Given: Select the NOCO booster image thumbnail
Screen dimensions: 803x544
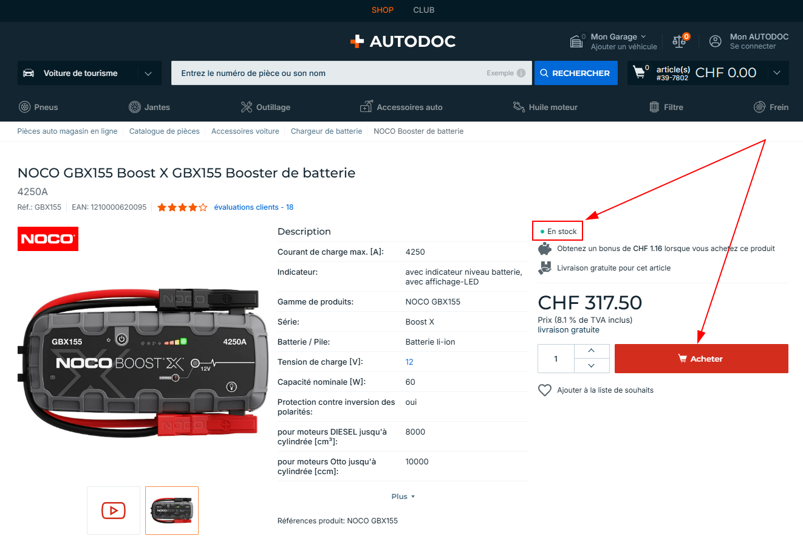Looking at the screenshot, I should pyautogui.click(x=172, y=511).
